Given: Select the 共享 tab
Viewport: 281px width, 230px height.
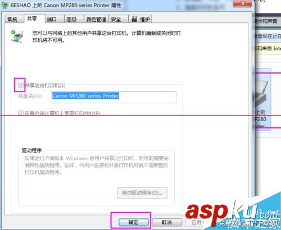Looking at the screenshot, I should point(34,19).
